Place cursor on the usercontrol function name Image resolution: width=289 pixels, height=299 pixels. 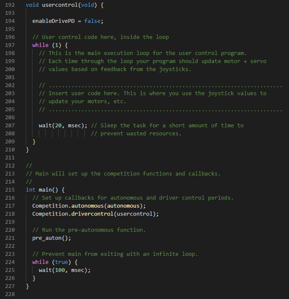pos(60,5)
